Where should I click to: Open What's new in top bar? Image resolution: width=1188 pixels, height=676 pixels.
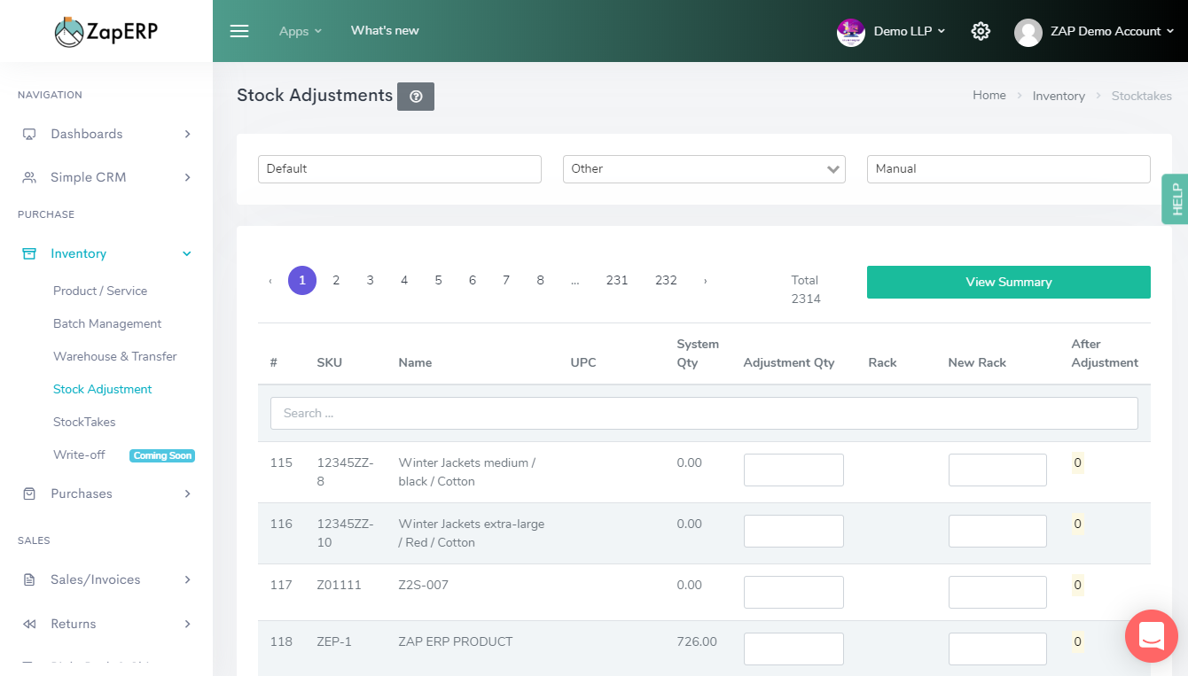coord(385,30)
